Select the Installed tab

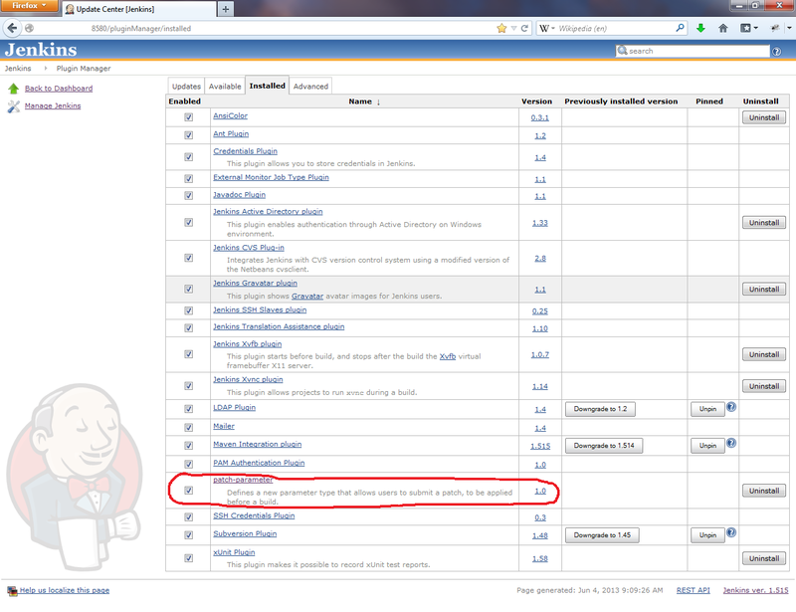(267, 86)
